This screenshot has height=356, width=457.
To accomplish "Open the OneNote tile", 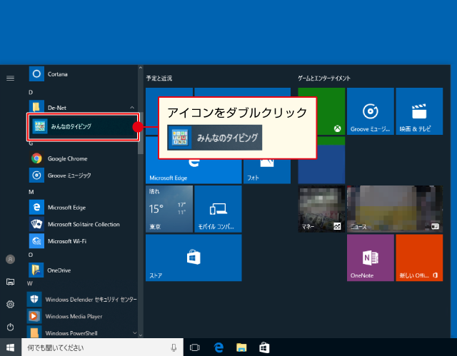I will pos(371,258).
